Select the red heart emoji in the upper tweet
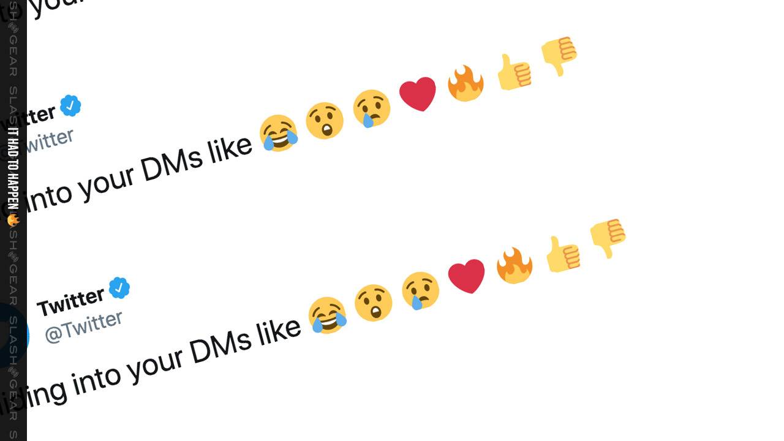Screen dimensions: 784x441 point(418,94)
